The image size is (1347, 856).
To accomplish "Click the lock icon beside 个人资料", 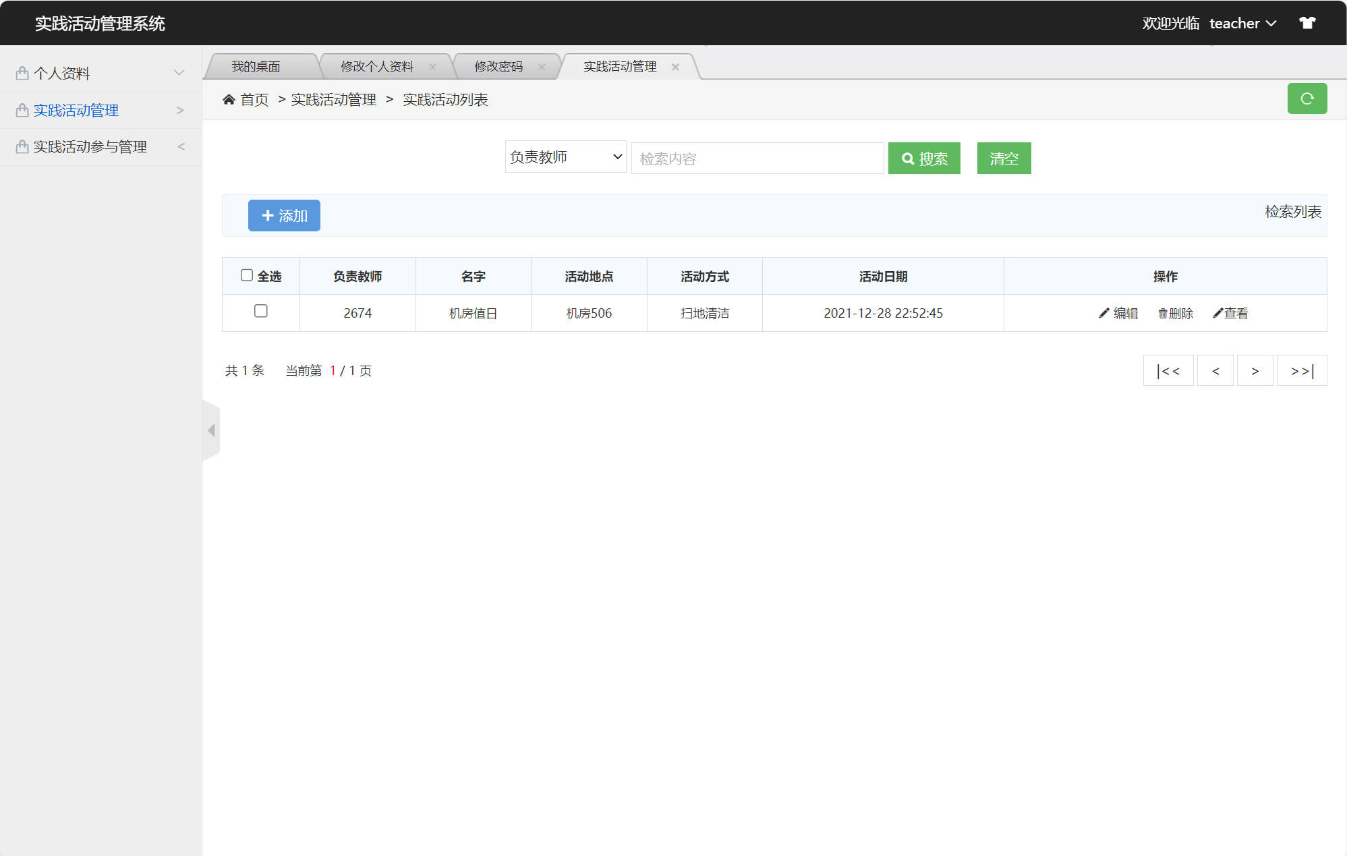I will [21, 72].
